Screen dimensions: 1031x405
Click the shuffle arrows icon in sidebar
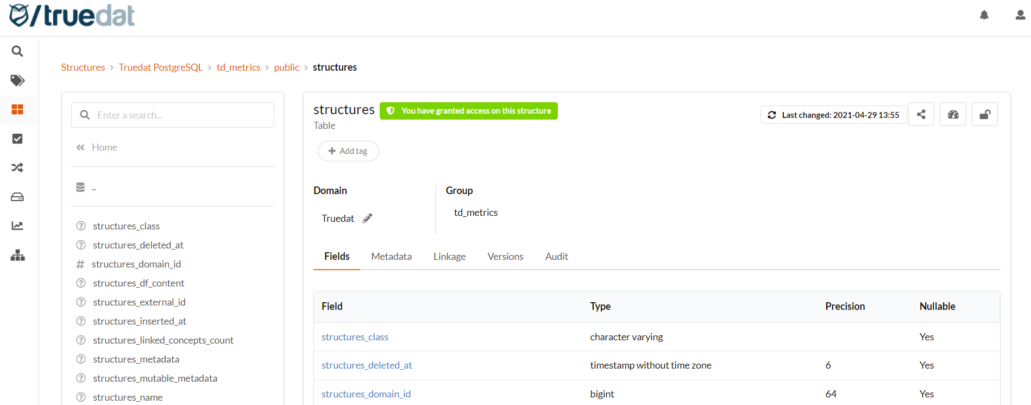(x=17, y=167)
